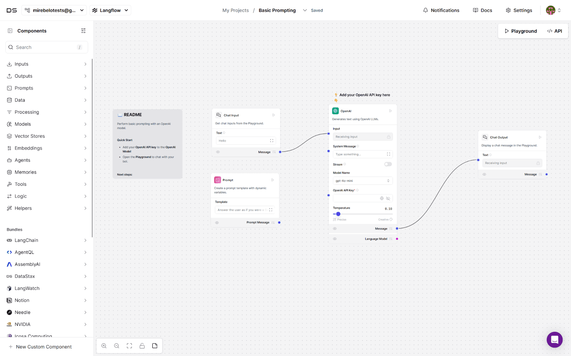Click the OpenAI API Key field
571x356 pixels.
[x=363, y=198]
